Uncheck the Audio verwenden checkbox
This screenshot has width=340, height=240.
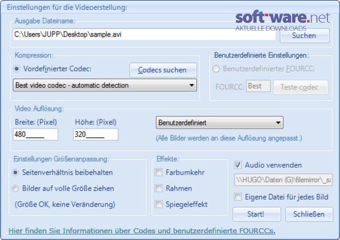point(238,165)
